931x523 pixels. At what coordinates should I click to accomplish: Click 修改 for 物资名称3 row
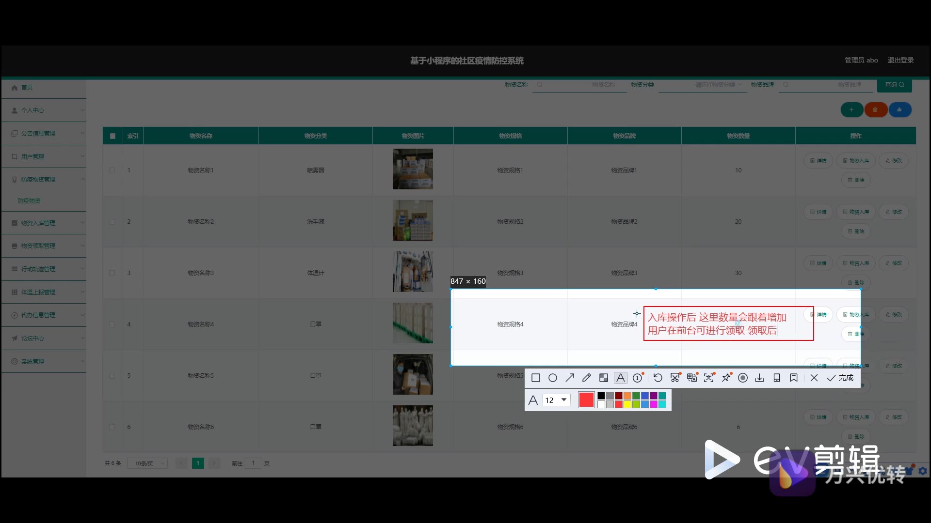pos(894,263)
